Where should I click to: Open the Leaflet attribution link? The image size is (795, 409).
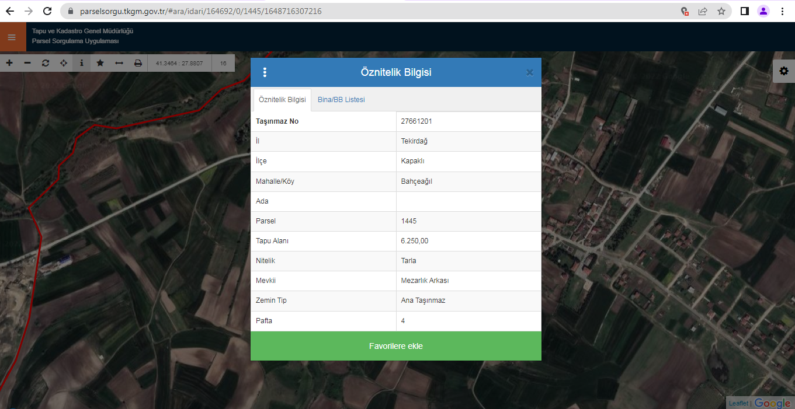[738, 403]
